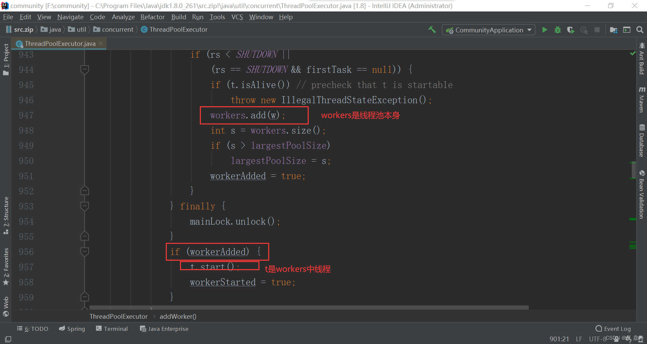Viewport: 647px width, 344px height.
Task: Toggle the fold marker at line 952
Action: tap(85, 191)
